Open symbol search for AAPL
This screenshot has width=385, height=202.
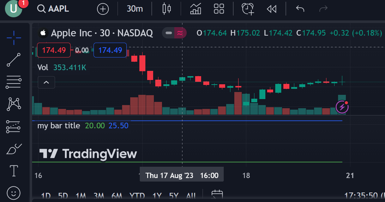pos(53,8)
